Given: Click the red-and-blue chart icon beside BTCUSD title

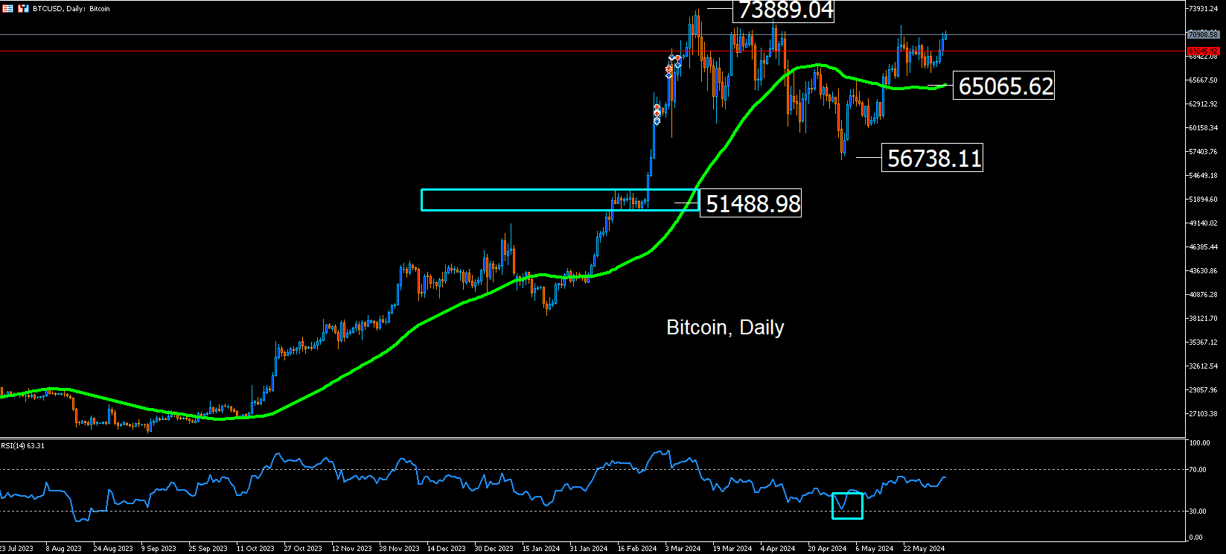Looking at the screenshot, I should [x=22, y=9].
